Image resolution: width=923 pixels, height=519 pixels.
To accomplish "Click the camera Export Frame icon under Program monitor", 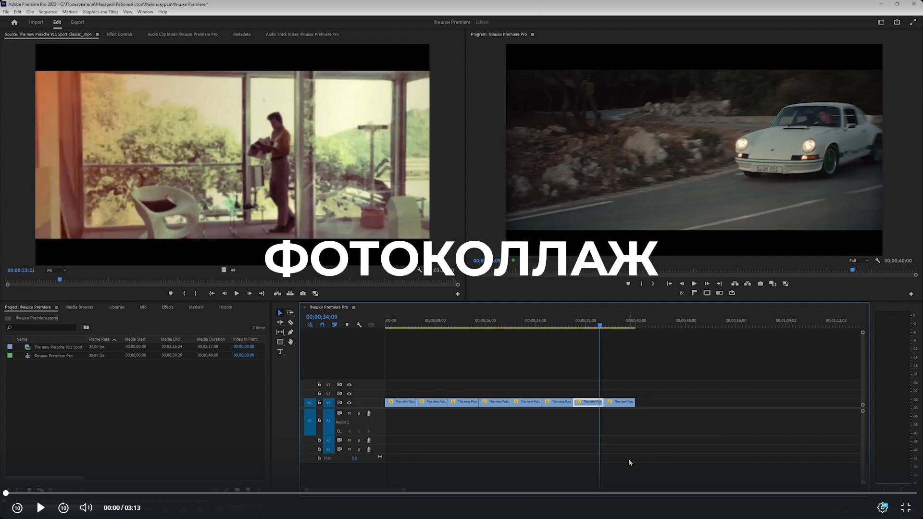I will (x=761, y=284).
